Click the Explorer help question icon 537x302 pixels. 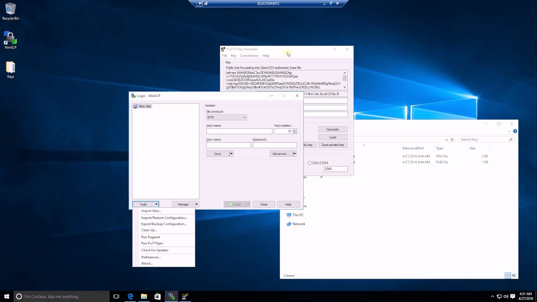(515, 131)
